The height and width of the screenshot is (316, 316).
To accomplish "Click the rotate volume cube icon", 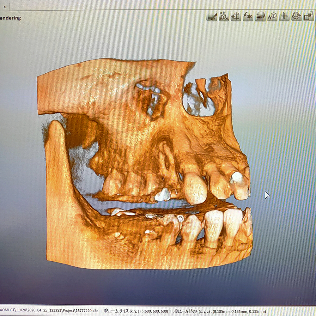I will (x=296, y=16).
